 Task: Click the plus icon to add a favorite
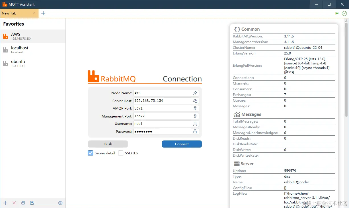point(5,203)
